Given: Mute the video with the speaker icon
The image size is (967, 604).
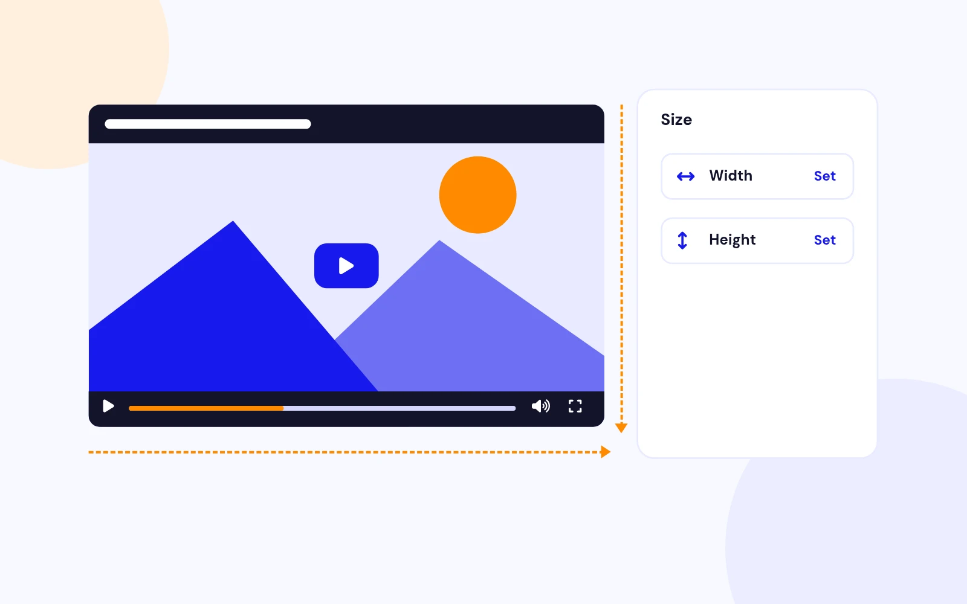Looking at the screenshot, I should [541, 406].
